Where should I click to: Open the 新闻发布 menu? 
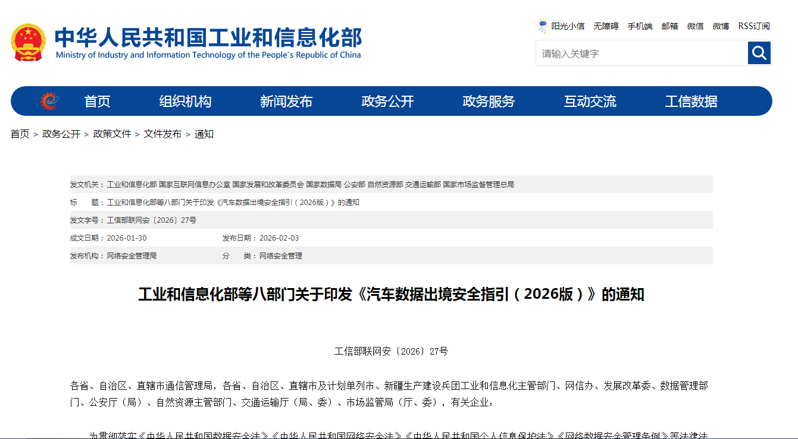pos(287,101)
